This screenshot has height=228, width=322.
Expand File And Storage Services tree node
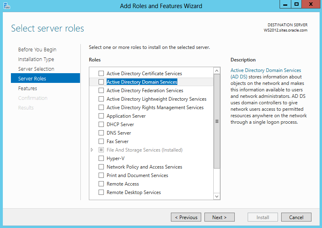(x=92, y=150)
